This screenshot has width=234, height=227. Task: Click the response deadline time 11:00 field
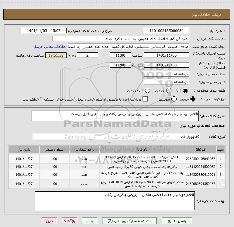coord(120,55)
